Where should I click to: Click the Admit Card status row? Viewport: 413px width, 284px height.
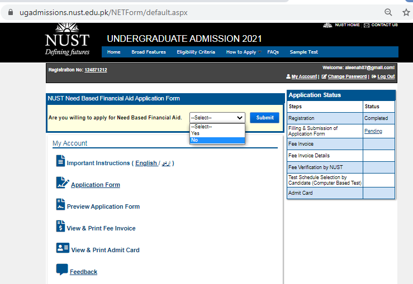[341, 193]
